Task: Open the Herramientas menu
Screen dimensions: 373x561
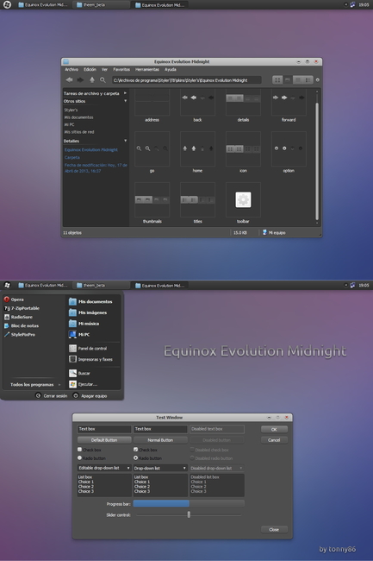Action: click(x=147, y=69)
